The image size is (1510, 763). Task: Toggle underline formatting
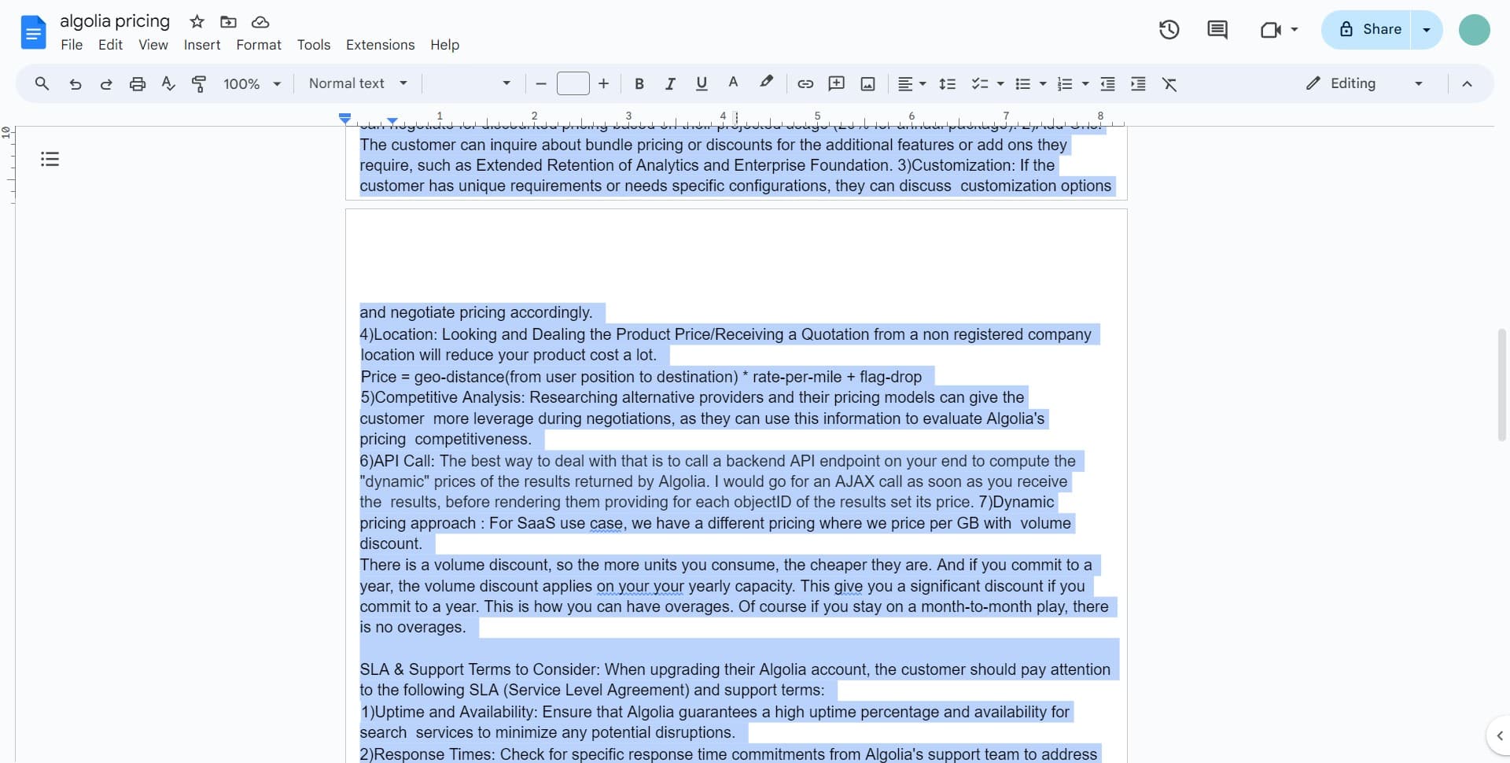click(702, 84)
